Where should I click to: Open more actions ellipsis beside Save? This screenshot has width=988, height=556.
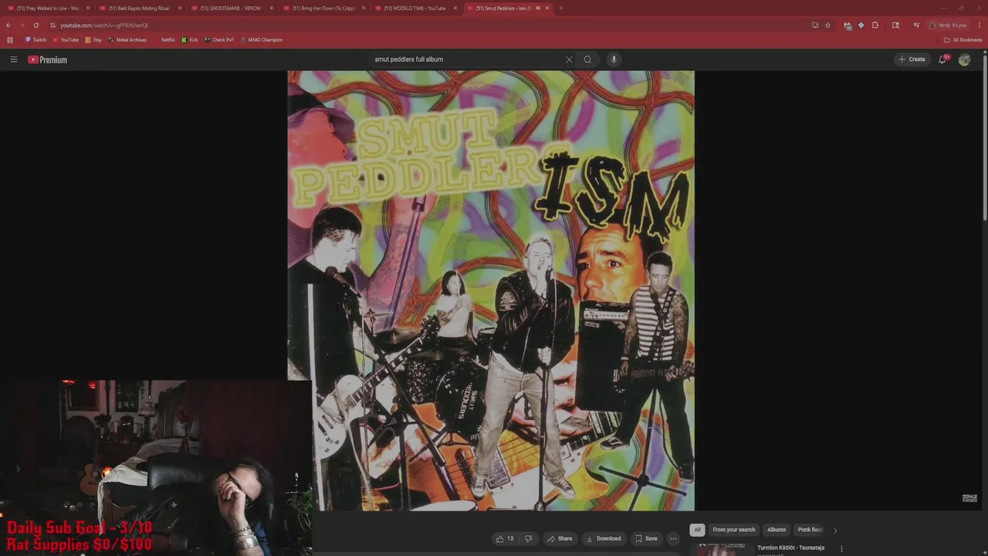coord(673,538)
